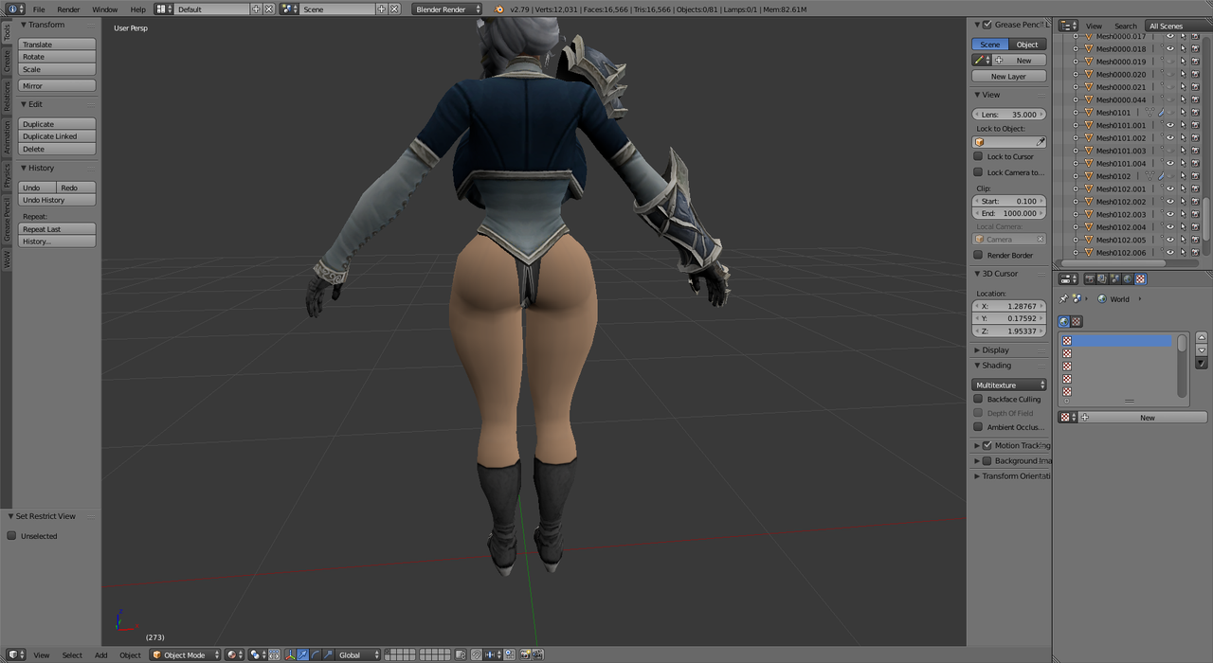Open the 3D view Add menu
The width and height of the screenshot is (1213, 663).
(100, 655)
